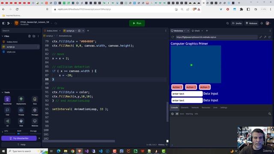Open the Packages tool
The width and height of the screenshot is (274, 154).
point(35,111)
